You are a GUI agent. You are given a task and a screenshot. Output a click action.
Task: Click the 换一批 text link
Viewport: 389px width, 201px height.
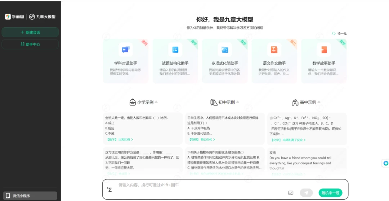[342, 34]
